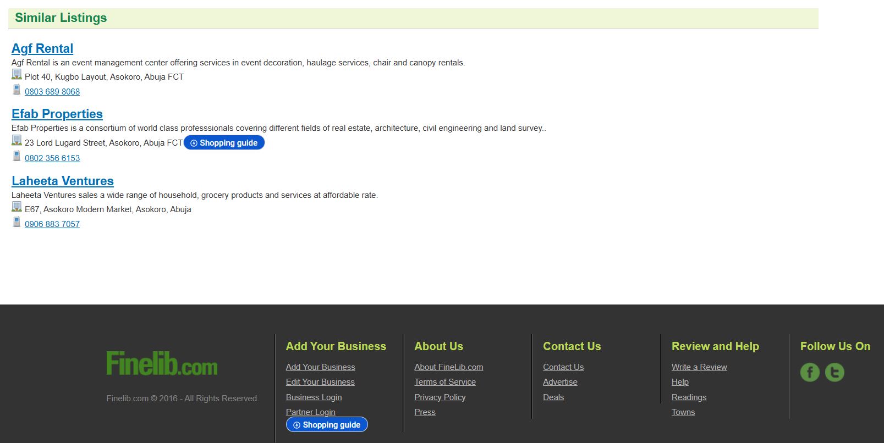Open the Contact Us footer link
The image size is (884, 443).
[563, 367]
